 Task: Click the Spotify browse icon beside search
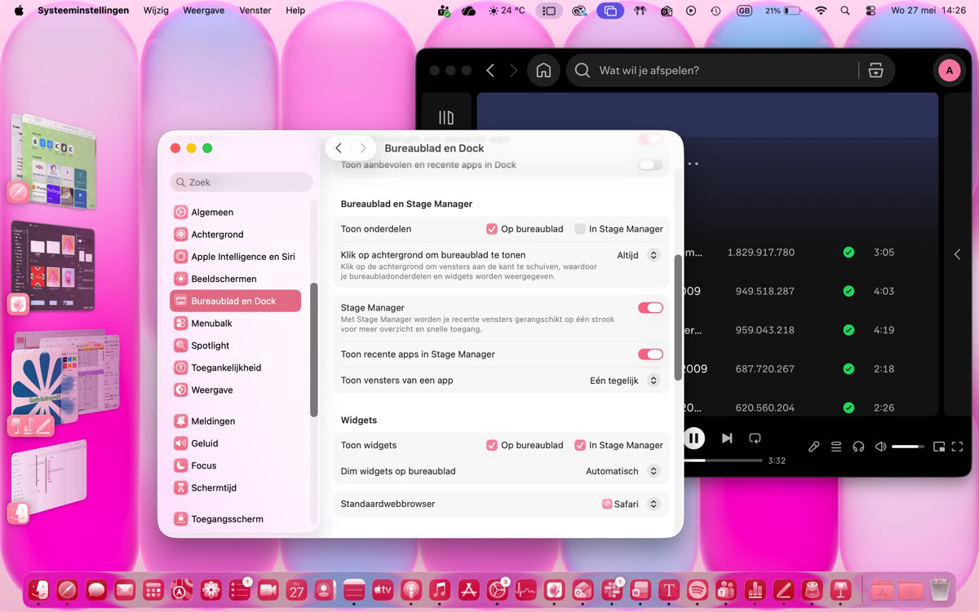(x=875, y=70)
